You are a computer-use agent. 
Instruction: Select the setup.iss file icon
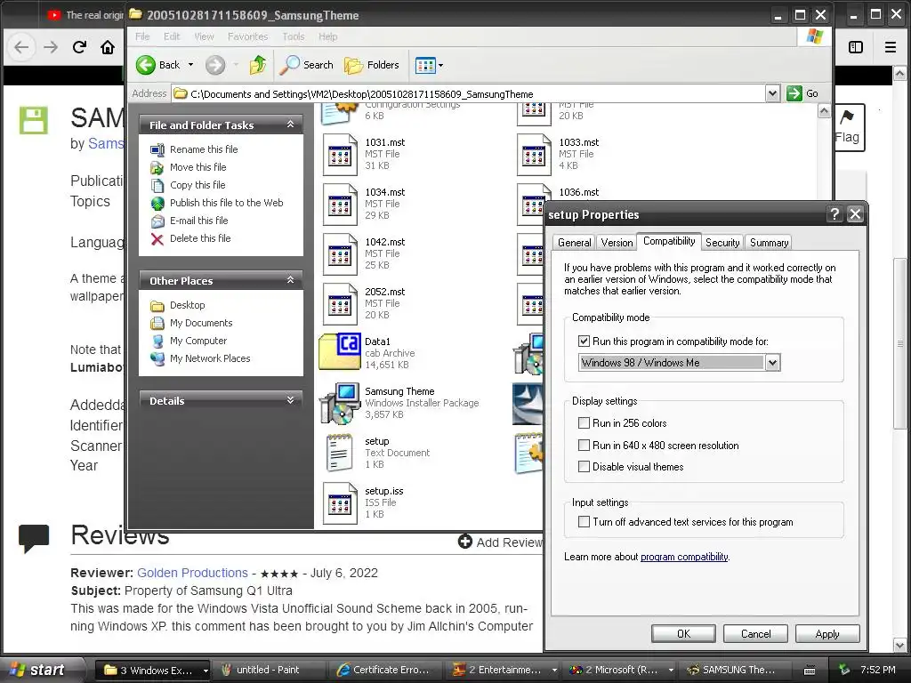coord(341,503)
